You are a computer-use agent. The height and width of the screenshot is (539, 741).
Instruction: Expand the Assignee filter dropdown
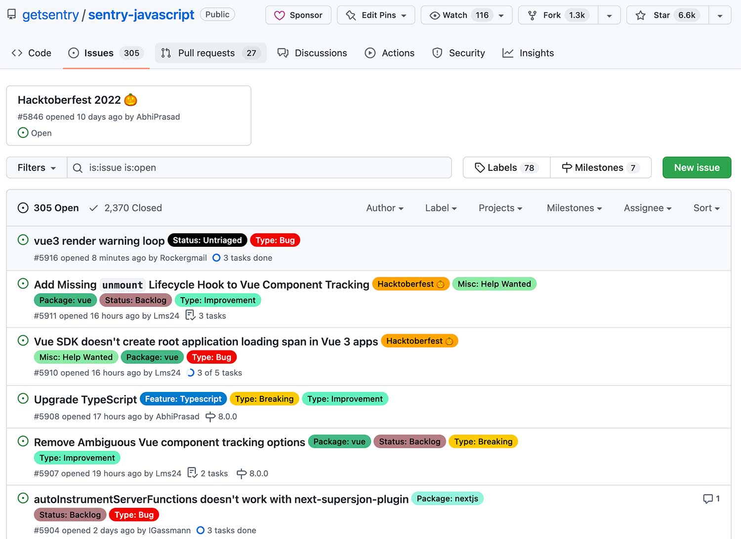[x=648, y=208]
